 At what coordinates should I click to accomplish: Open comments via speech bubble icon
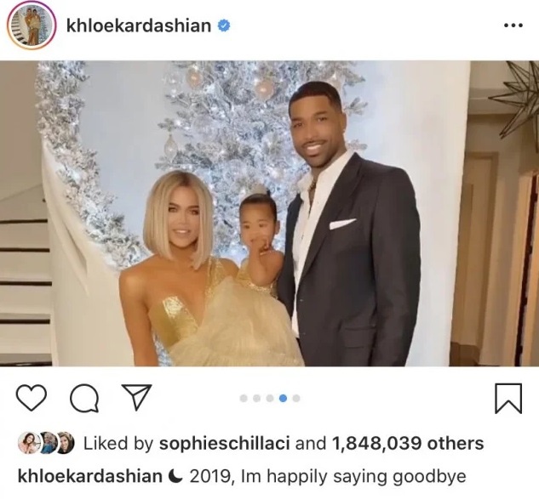click(84, 398)
